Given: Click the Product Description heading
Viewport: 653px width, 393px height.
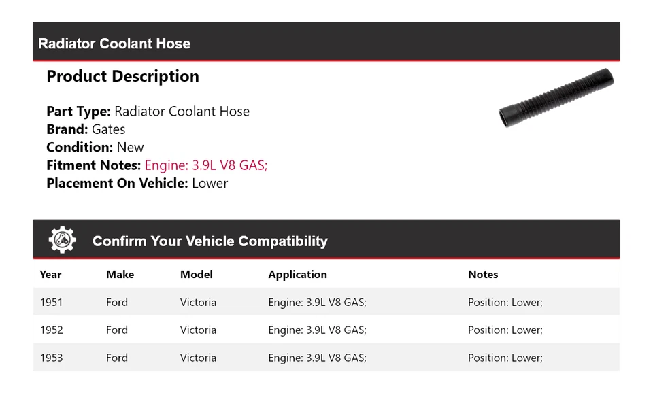Looking at the screenshot, I should (x=122, y=77).
